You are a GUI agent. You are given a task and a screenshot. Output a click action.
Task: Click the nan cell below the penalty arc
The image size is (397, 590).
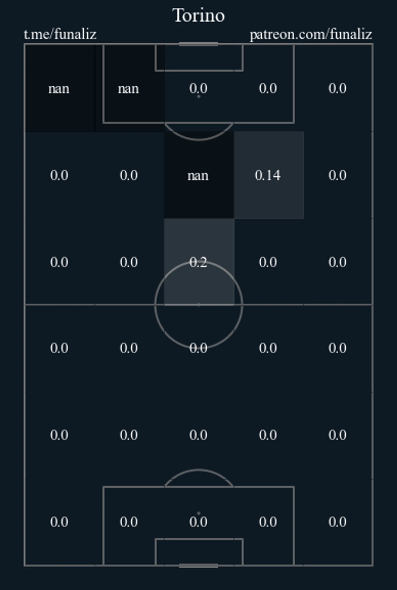[199, 175]
